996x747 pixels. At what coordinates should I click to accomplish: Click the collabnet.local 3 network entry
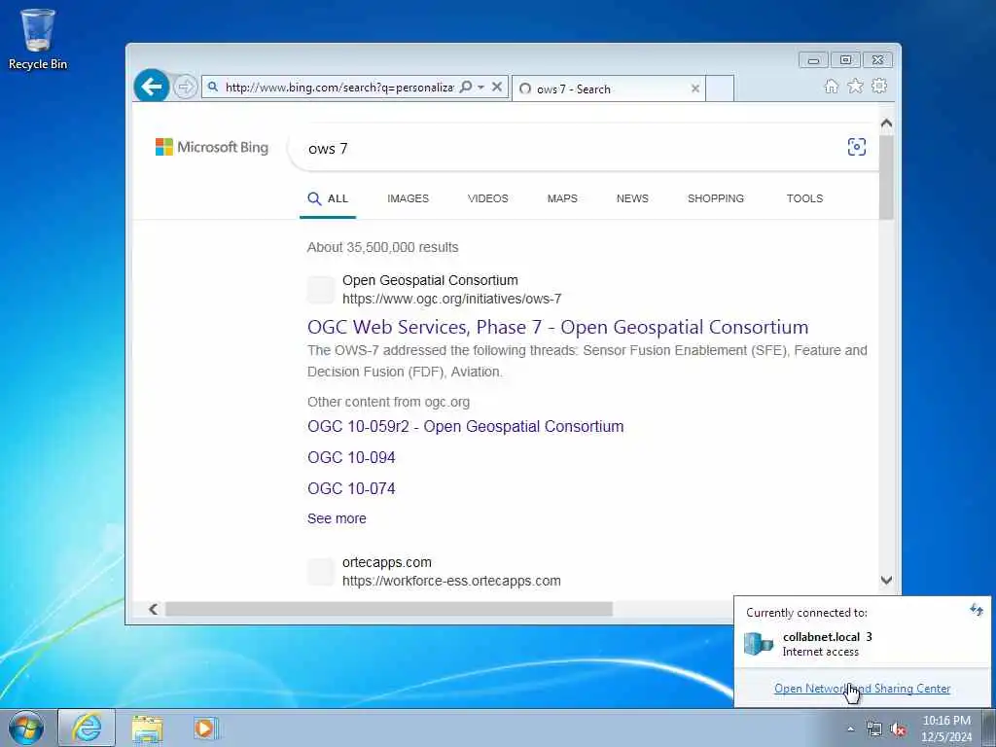(x=862, y=644)
